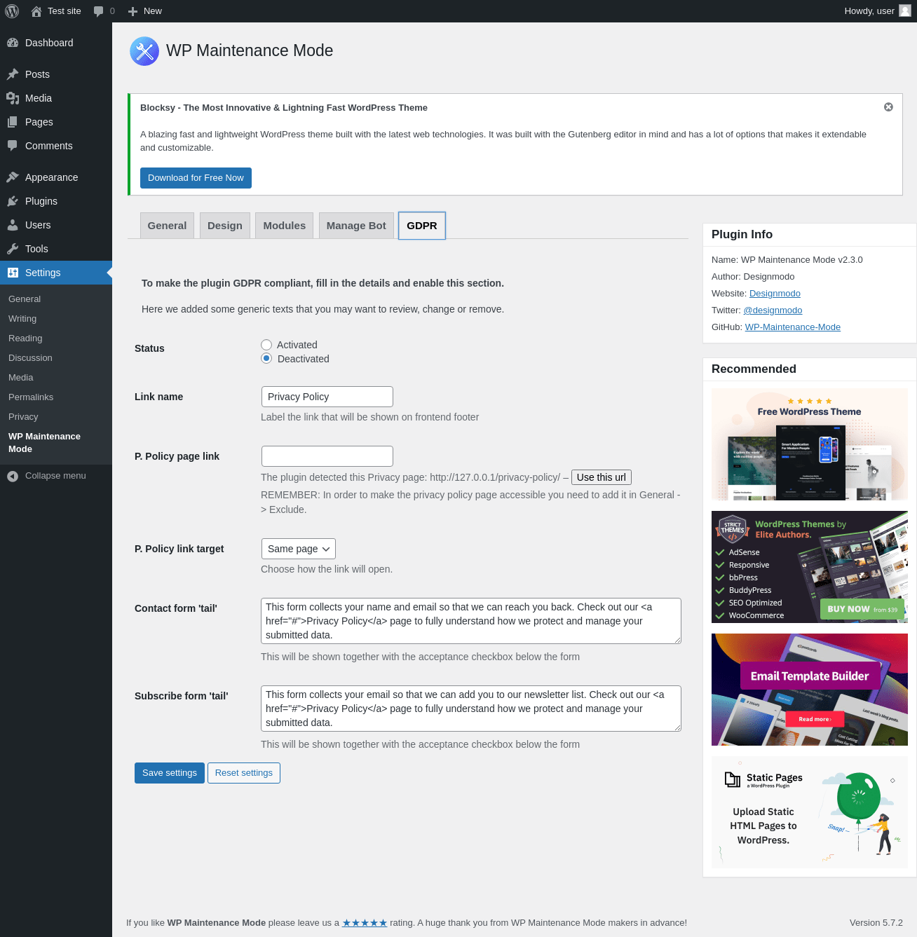The width and height of the screenshot is (917, 937).
Task: Click the Users person icon
Action: (13, 225)
